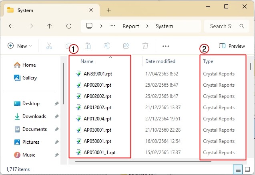Toggle the Preview pane

[232, 46]
